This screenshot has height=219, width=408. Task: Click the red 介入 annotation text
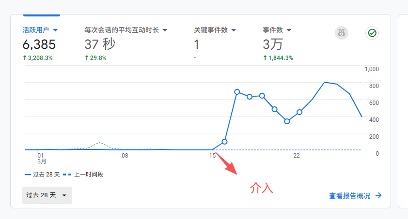262,188
